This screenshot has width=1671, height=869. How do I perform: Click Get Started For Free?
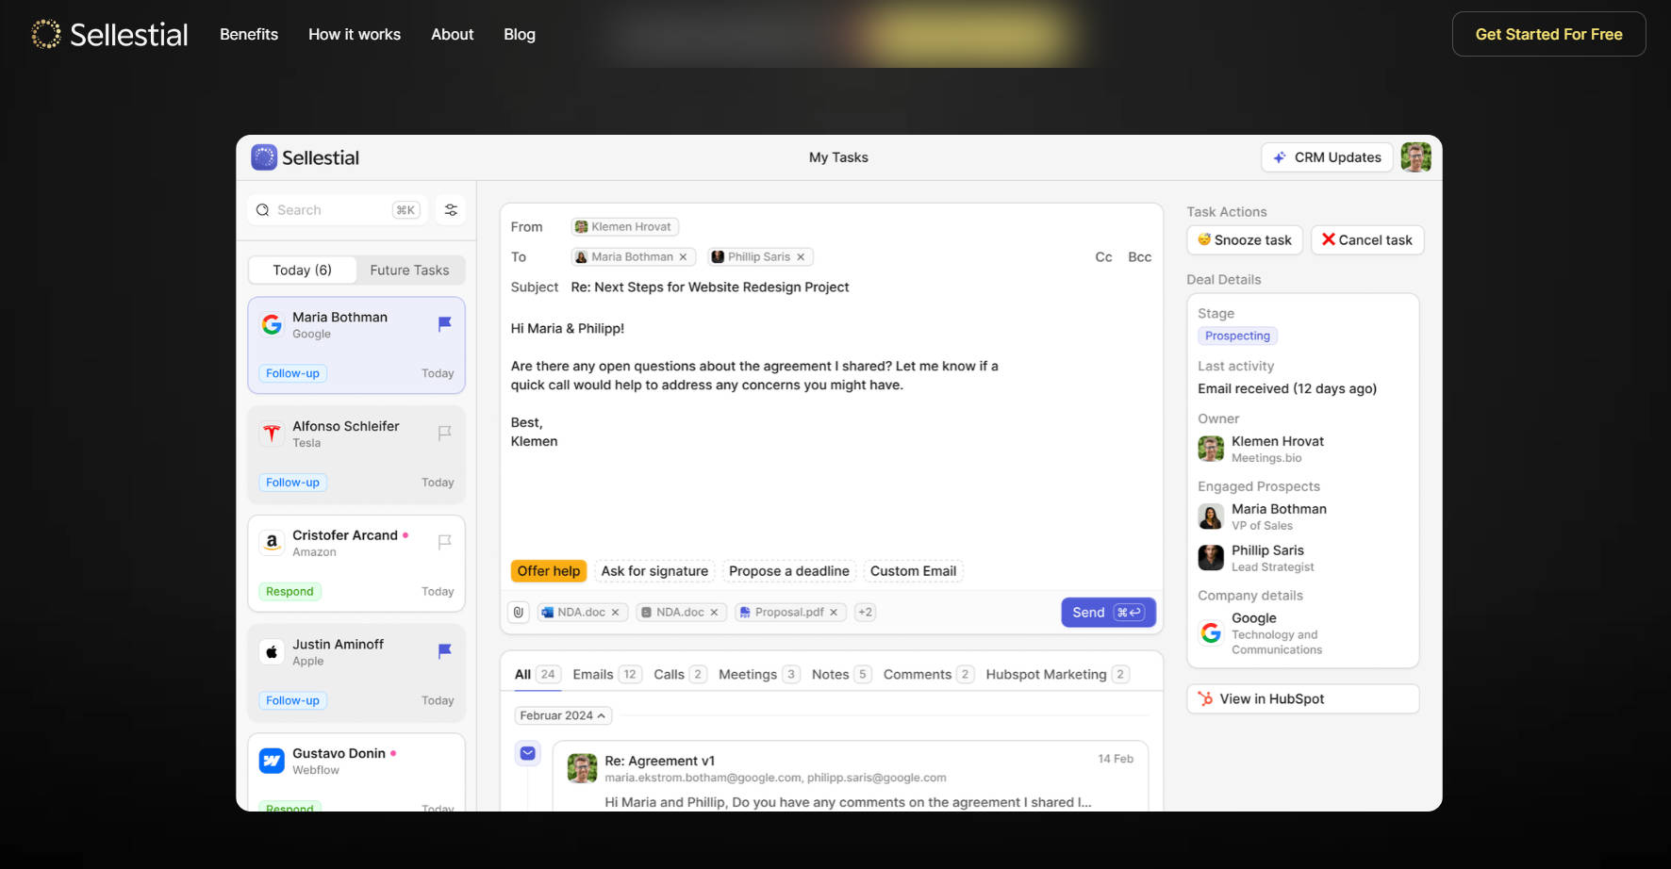[1548, 34]
